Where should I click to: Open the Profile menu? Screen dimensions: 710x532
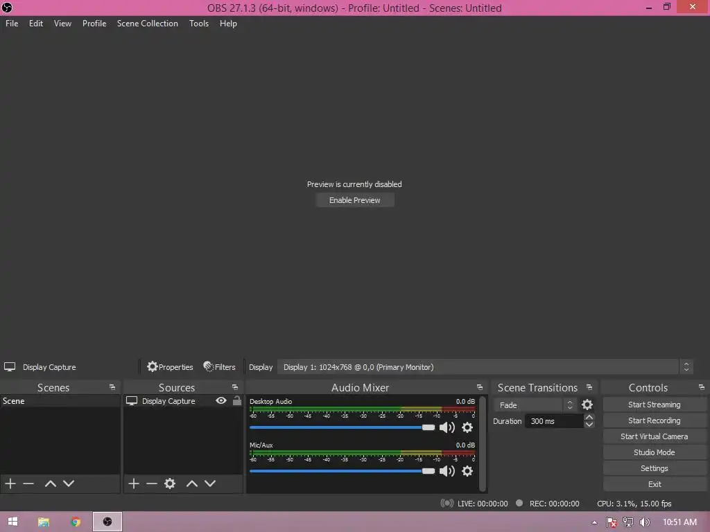tap(94, 24)
